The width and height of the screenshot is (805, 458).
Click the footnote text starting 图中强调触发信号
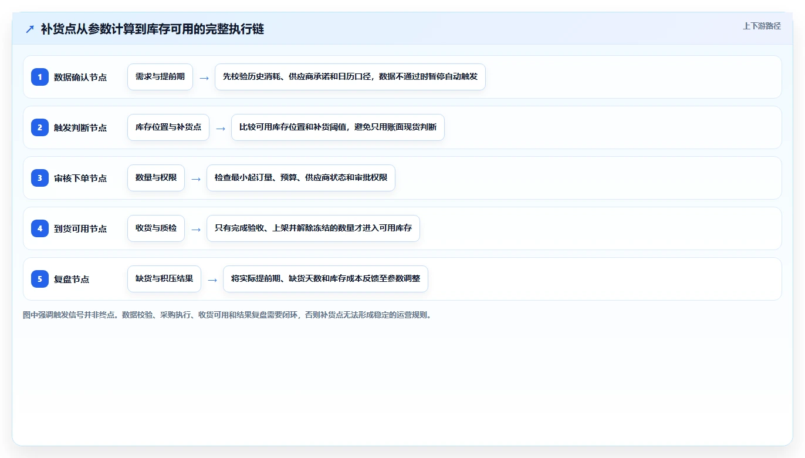pyautogui.click(x=228, y=315)
